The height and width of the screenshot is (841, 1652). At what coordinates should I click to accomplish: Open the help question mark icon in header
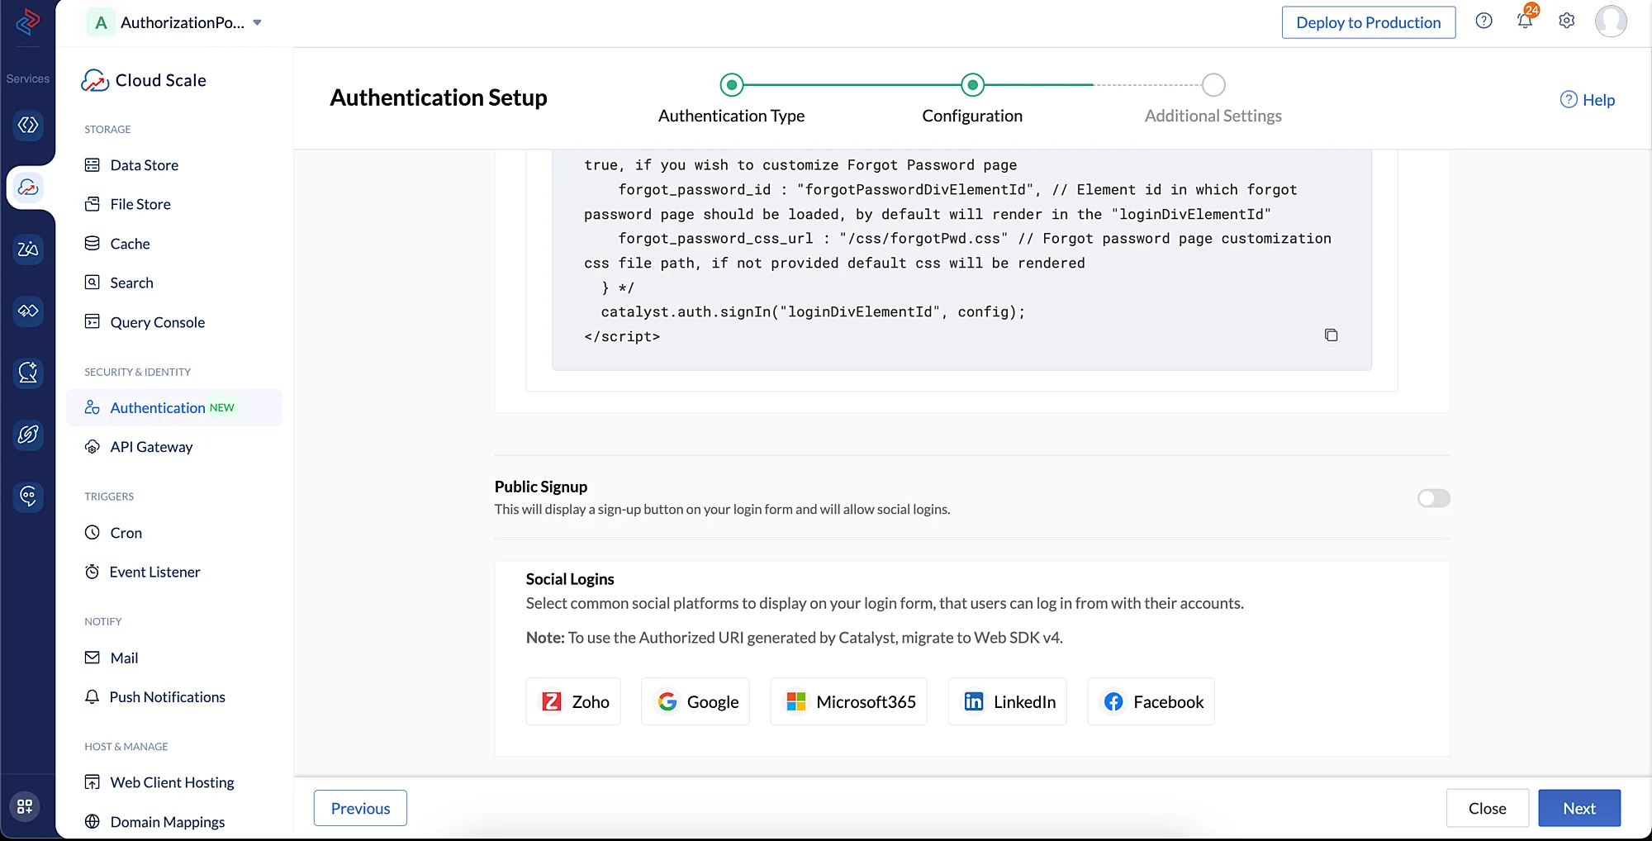[x=1483, y=21]
